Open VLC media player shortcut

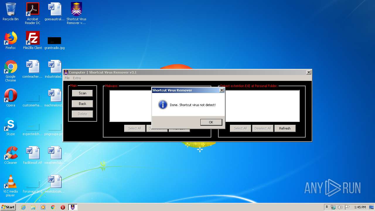pos(11,186)
